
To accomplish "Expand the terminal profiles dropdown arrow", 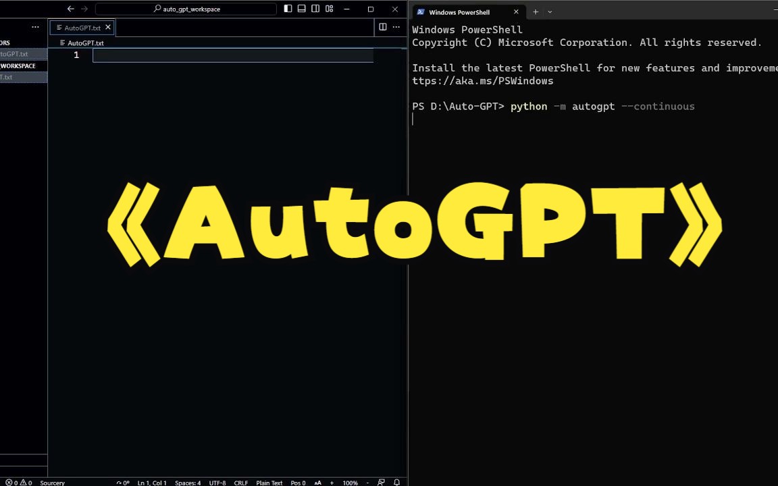I will (x=550, y=11).
